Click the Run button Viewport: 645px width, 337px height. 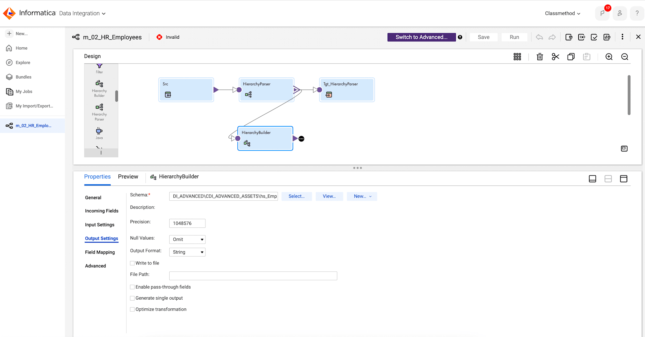click(514, 37)
